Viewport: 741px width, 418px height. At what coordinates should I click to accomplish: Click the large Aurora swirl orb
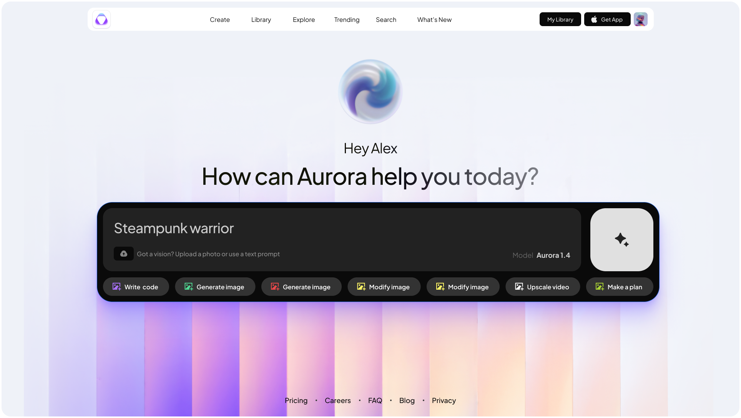coord(370,91)
